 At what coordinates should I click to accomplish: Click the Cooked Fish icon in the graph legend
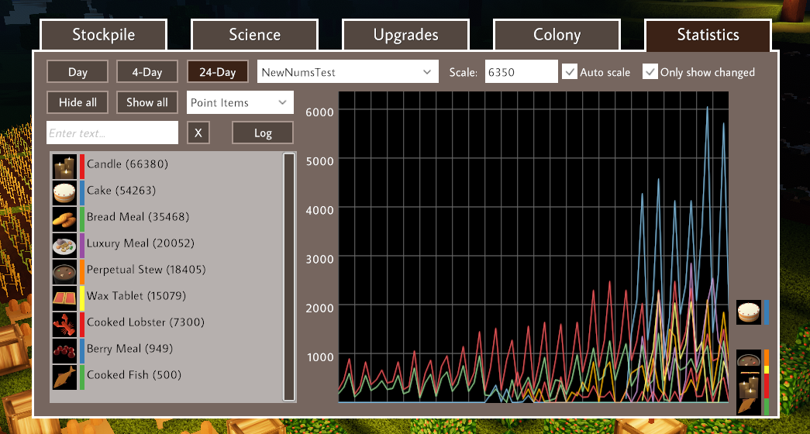(x=749, y=407)
